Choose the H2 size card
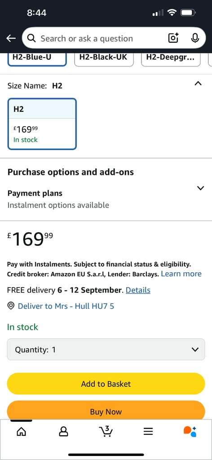The image size is (212, 460). click(x=42, y=124)
